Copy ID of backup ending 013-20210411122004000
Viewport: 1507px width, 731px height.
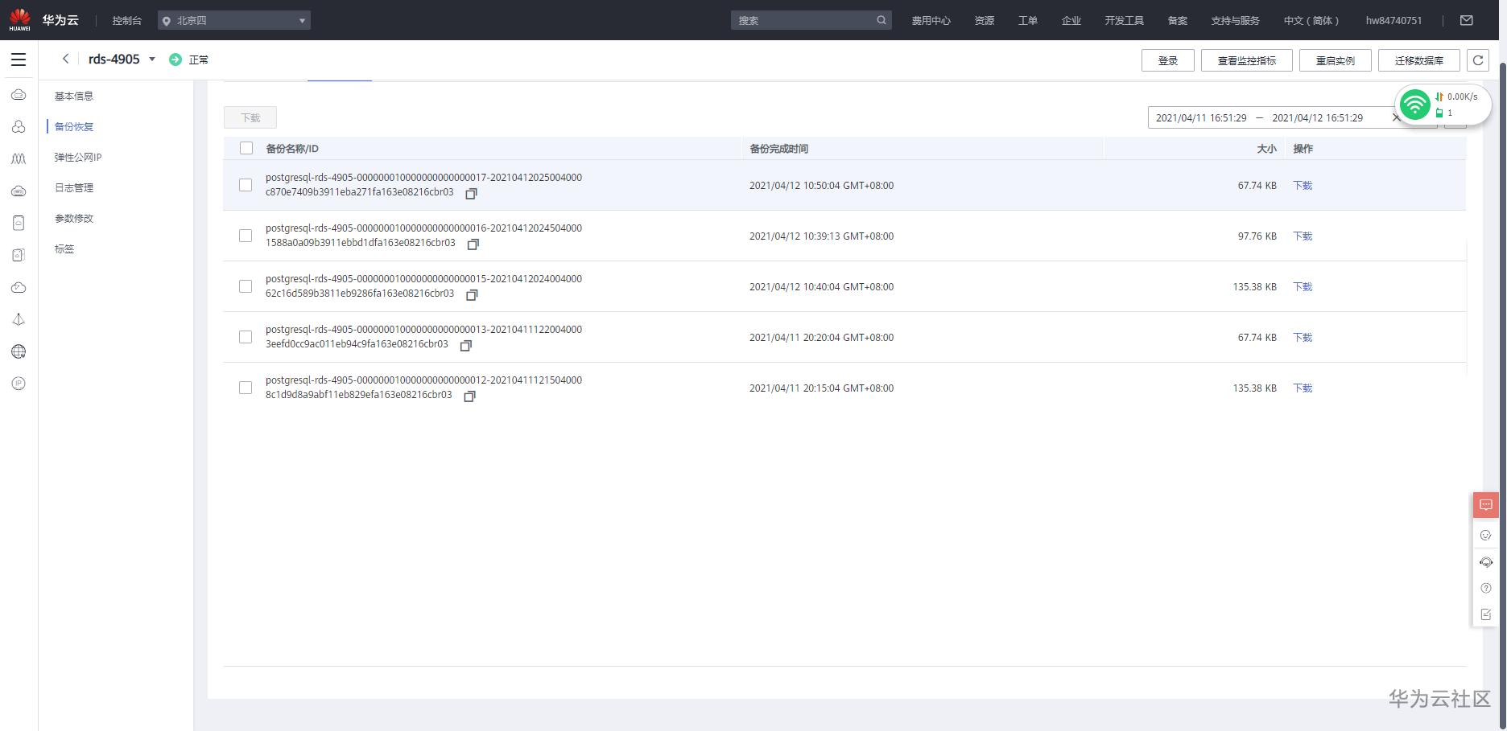(466, 346)
